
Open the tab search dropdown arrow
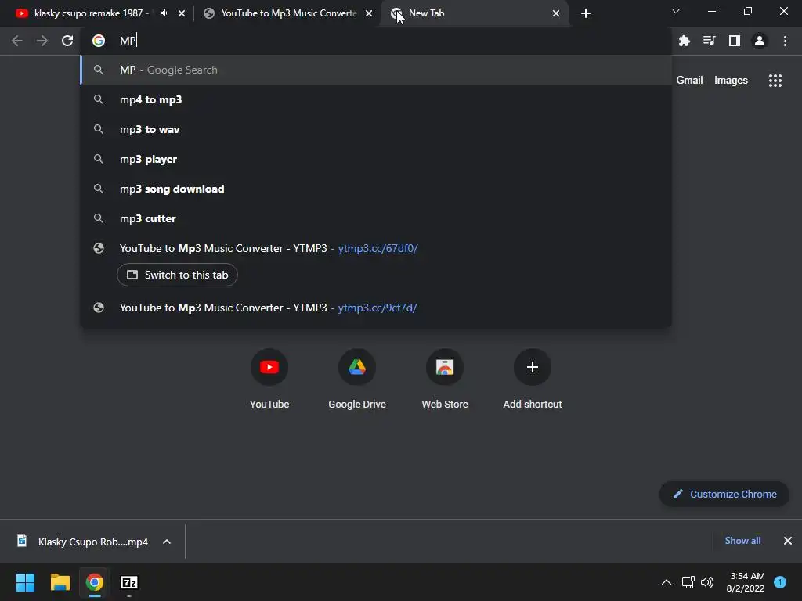(x=676, y=11)
